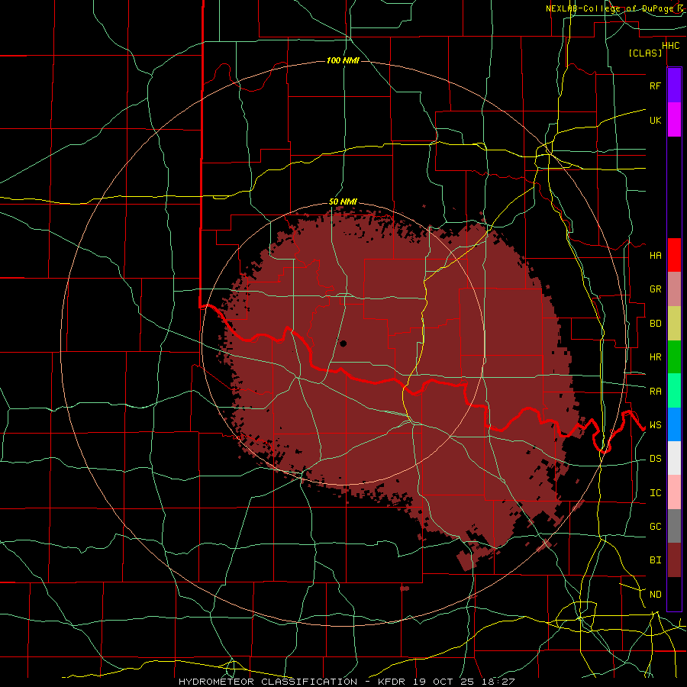Click the '19 OCT 25' date in caption
Screen dimensions: 687x687
click(x=443, y=682)
